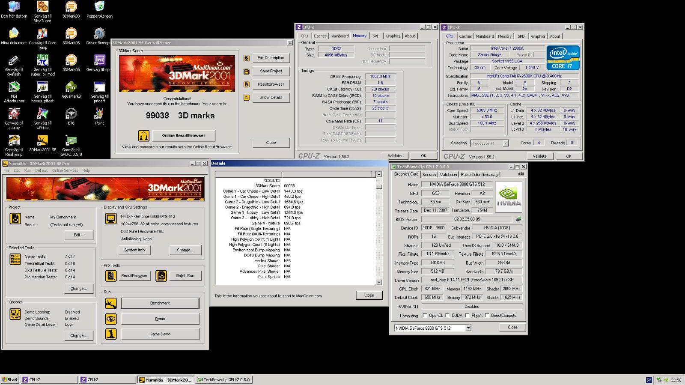685x385 pixels.
Task: Open the AquaMark3 desktop icon
Action: pos(71,90)
